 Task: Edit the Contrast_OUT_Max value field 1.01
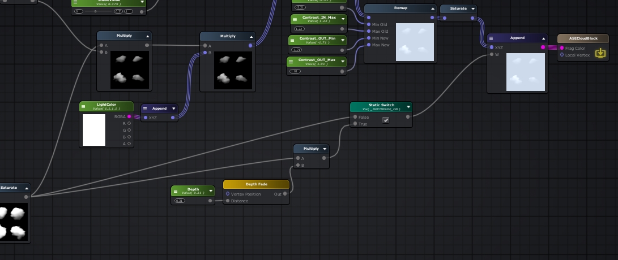(x=295, y=71)
